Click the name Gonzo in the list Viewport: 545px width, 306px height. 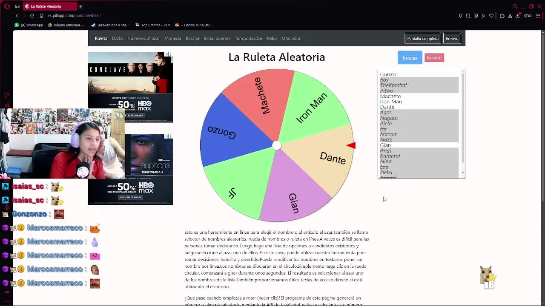pos(388,74)
